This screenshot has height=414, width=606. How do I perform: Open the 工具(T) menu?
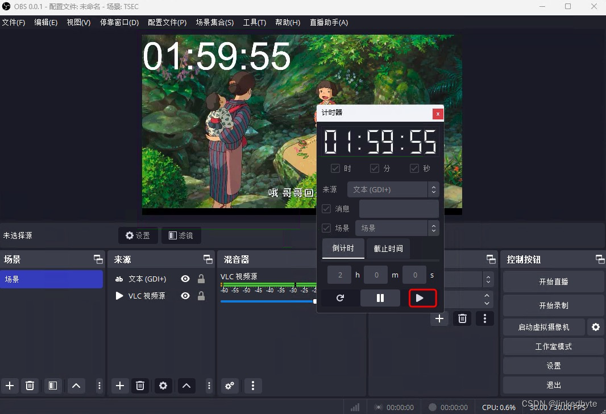(x=255, y=22)
